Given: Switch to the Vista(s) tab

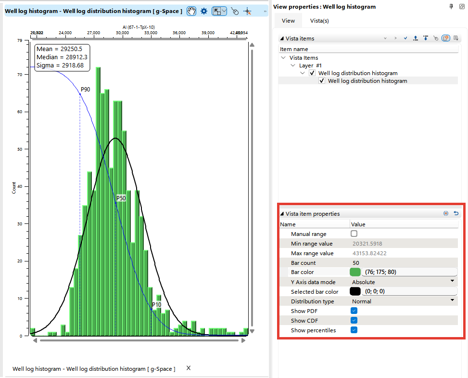Looking at the screenshot, I should (318, 21).
